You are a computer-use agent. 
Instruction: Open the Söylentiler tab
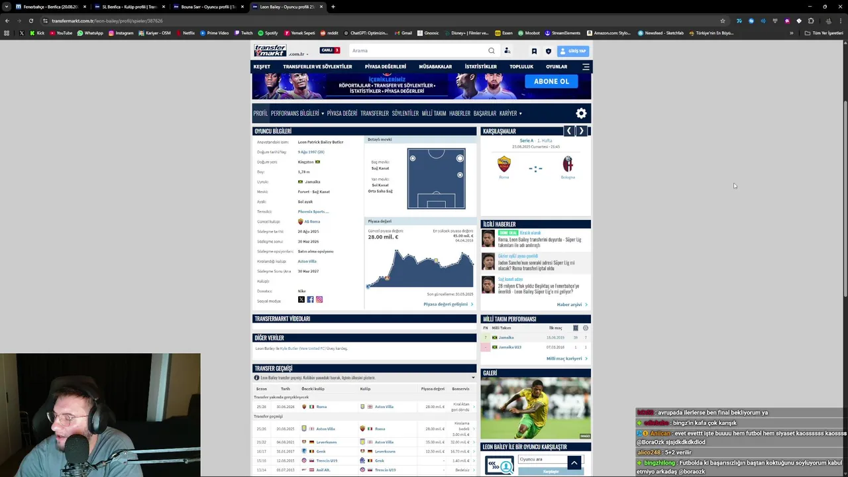[x=405, y=113]
